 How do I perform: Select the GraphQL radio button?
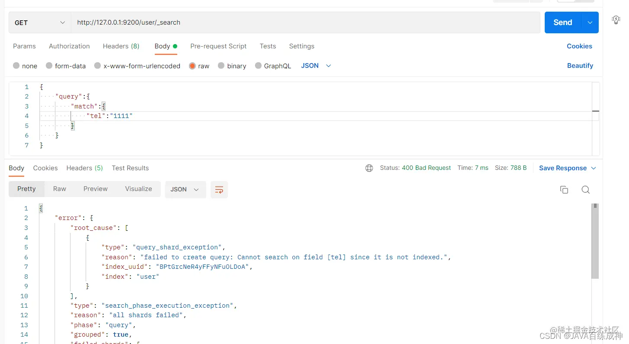pos(259,66)
